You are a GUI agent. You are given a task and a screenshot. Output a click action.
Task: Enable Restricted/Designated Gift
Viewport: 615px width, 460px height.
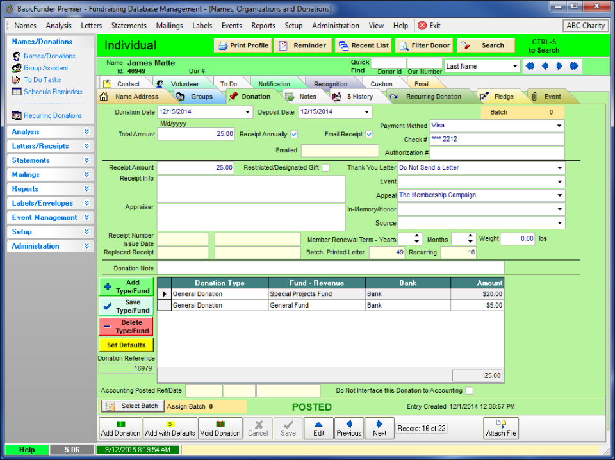tap(324, 167)
